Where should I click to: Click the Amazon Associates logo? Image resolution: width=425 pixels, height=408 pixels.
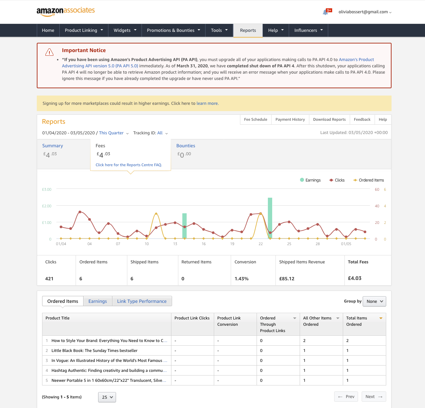click(x=66, y=11)
